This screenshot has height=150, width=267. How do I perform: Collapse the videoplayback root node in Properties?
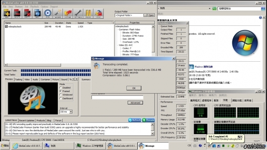tap(122, 26)
